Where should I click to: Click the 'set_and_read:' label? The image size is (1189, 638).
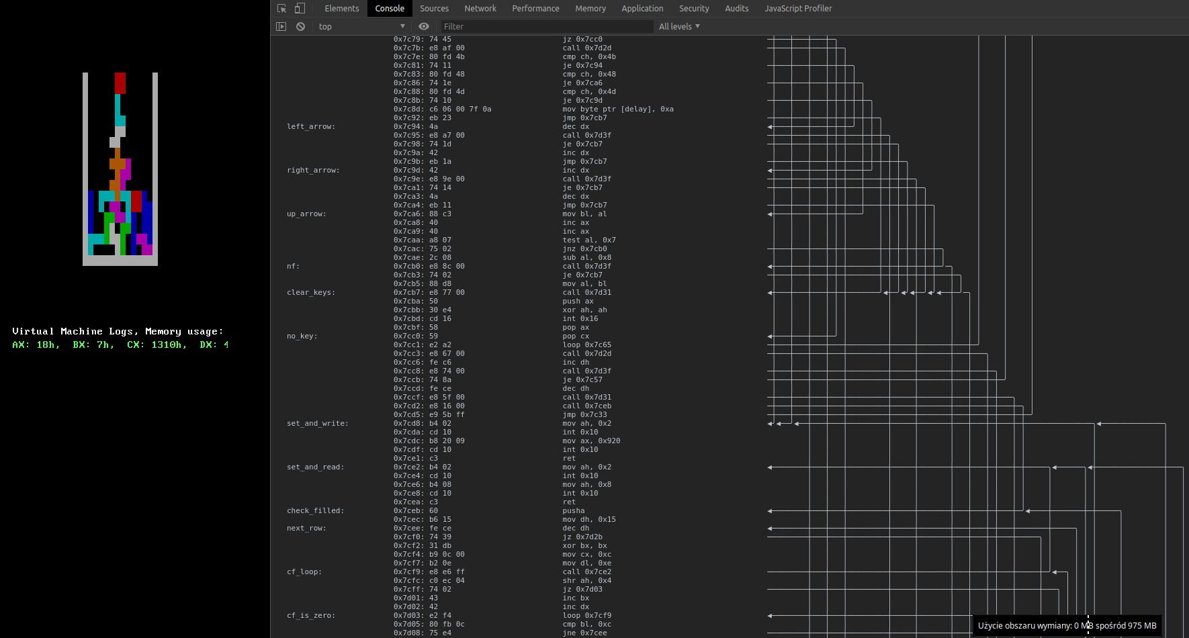pos(315,467)
